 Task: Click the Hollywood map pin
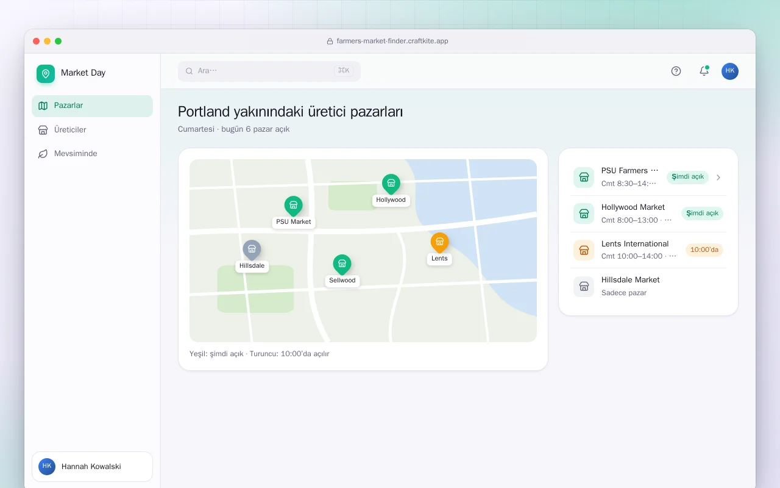click(x=391, y=185)
